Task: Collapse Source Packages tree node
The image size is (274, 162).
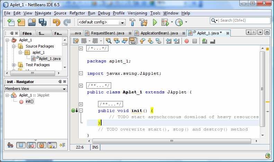Action: click(14, 47)
